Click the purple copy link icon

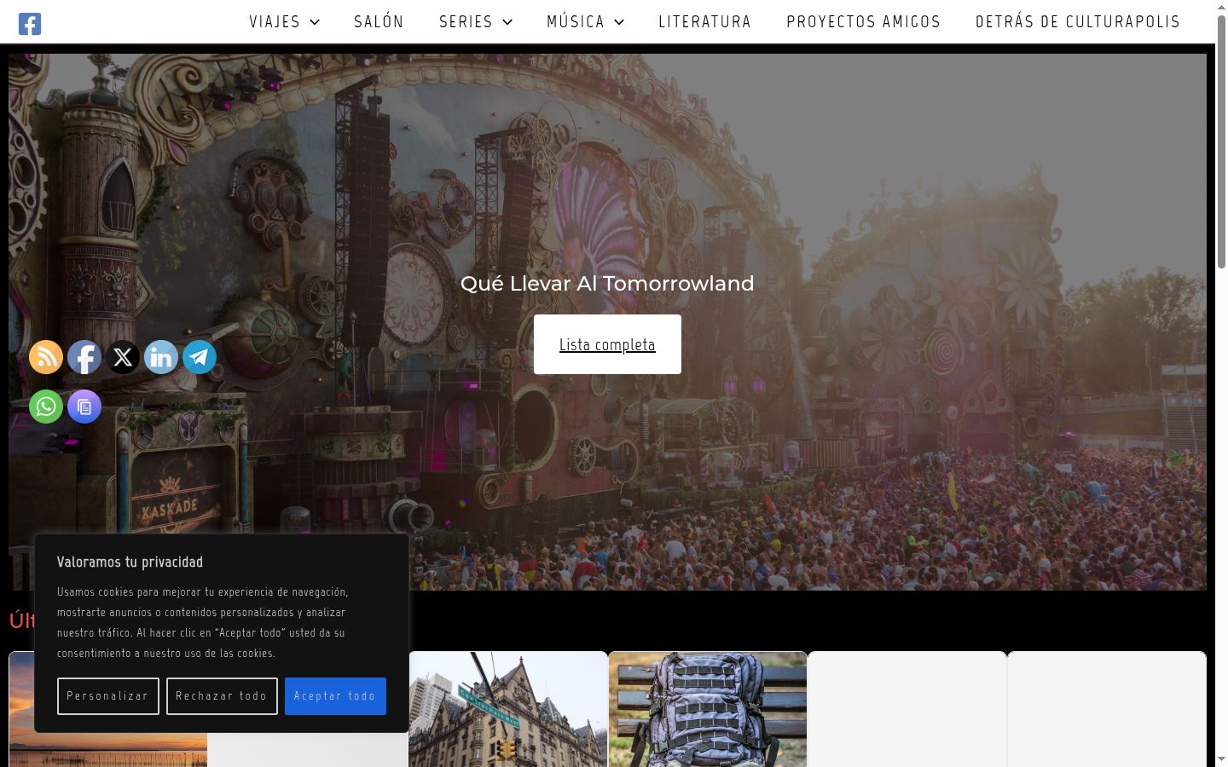click(84, 407)
